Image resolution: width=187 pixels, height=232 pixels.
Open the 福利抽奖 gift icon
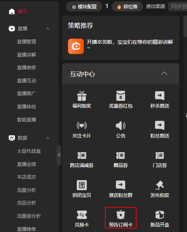click(81, 96)
